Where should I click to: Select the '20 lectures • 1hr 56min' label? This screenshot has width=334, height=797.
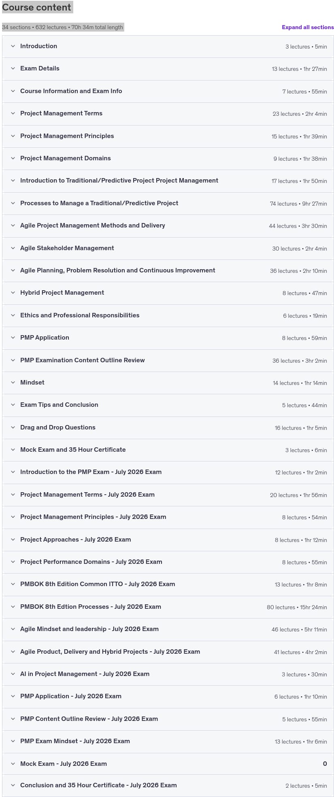click(x=298, y=495)
